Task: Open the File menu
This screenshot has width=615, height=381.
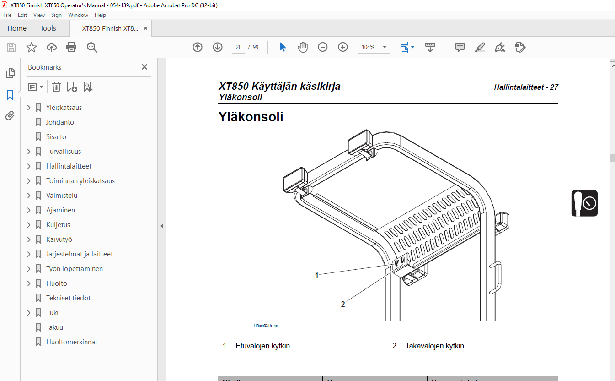Action: [x=7, y=15]
